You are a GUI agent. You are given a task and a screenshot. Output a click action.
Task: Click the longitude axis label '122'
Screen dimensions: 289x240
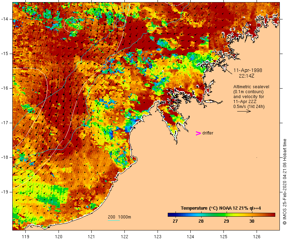click(x=125, y=236)
